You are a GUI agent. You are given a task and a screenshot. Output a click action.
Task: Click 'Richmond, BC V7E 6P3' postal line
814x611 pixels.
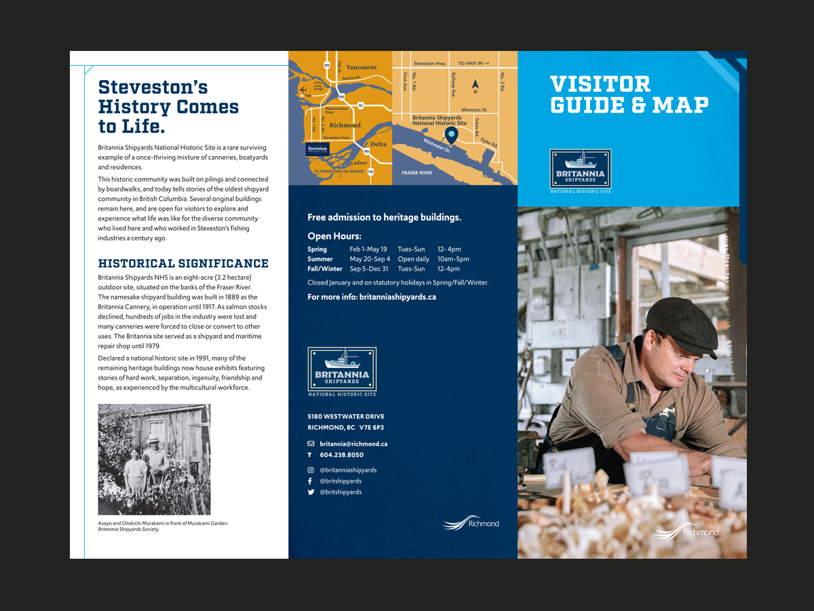pos(346,428)
